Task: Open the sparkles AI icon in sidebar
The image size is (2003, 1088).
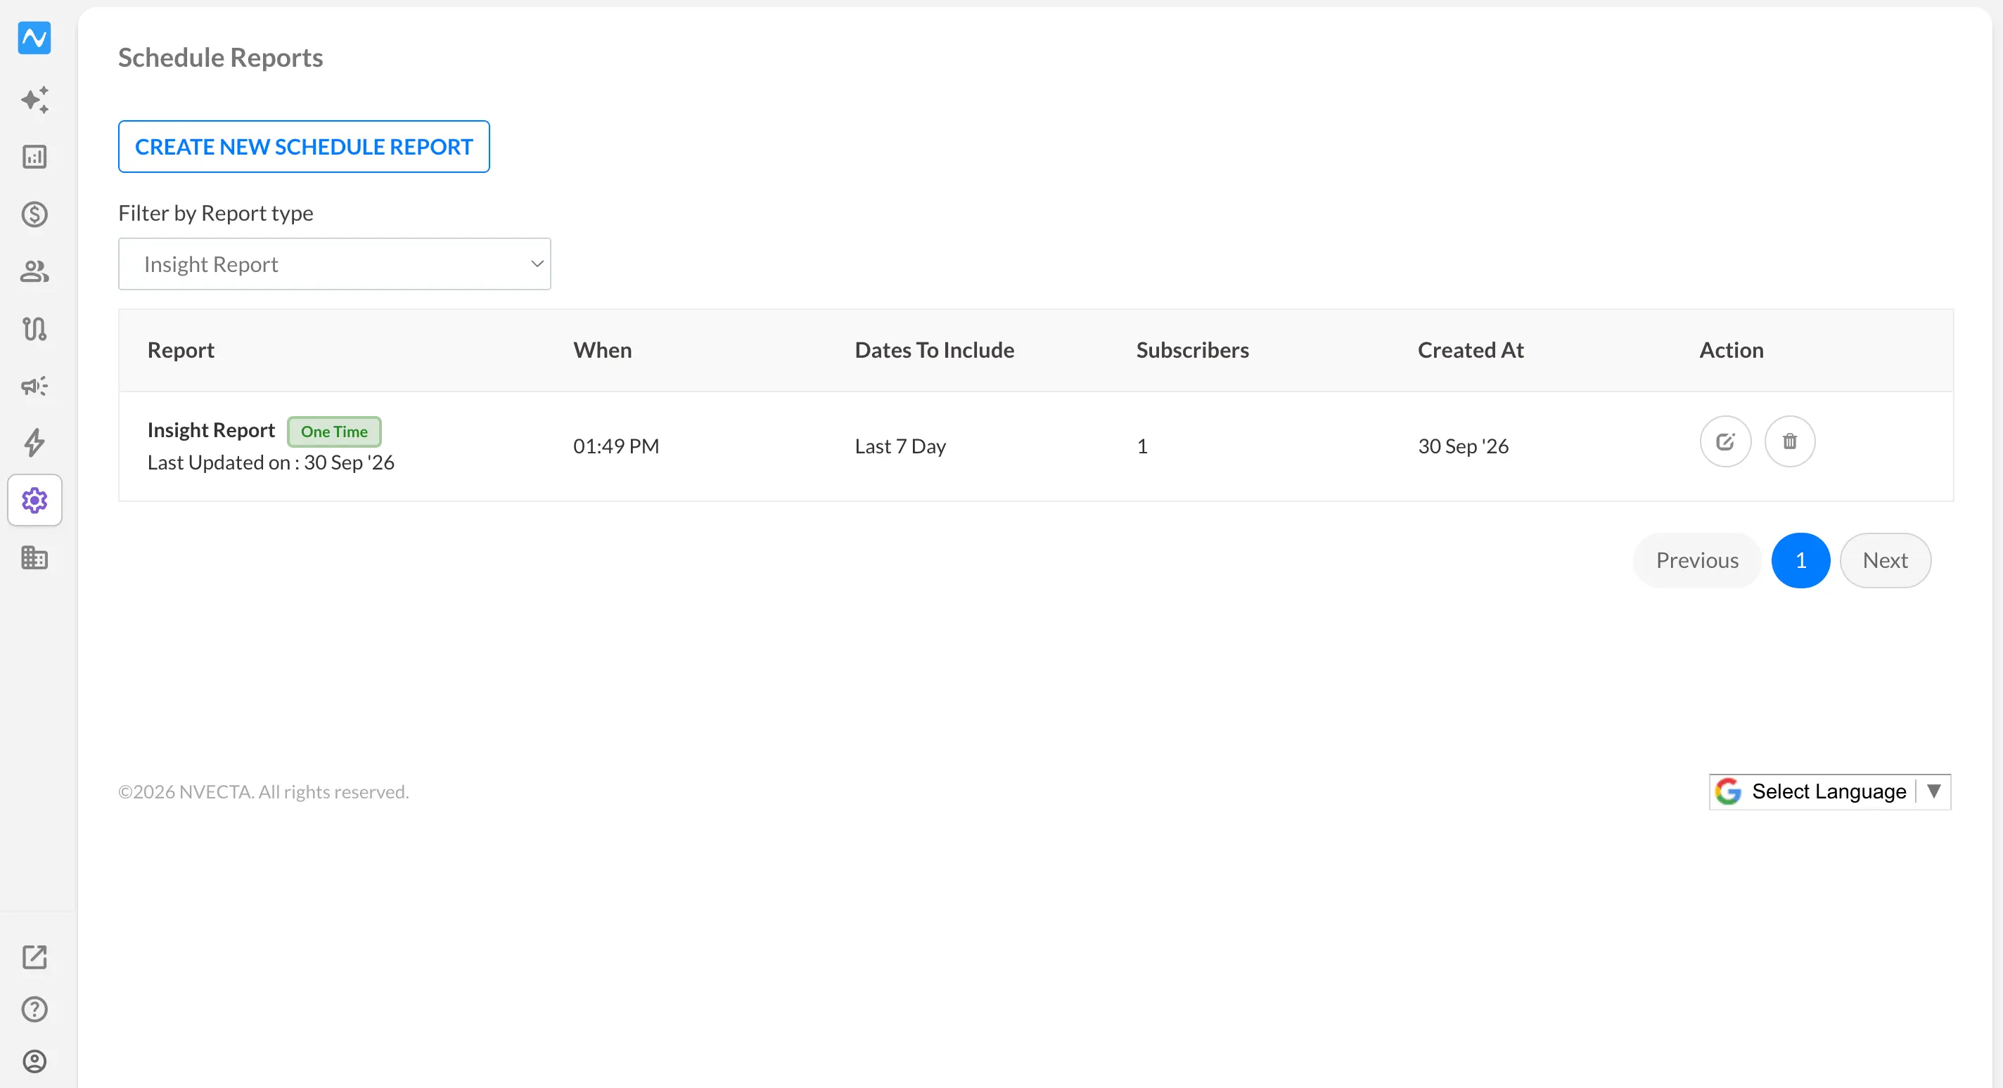Action: [x=34, y=100]
